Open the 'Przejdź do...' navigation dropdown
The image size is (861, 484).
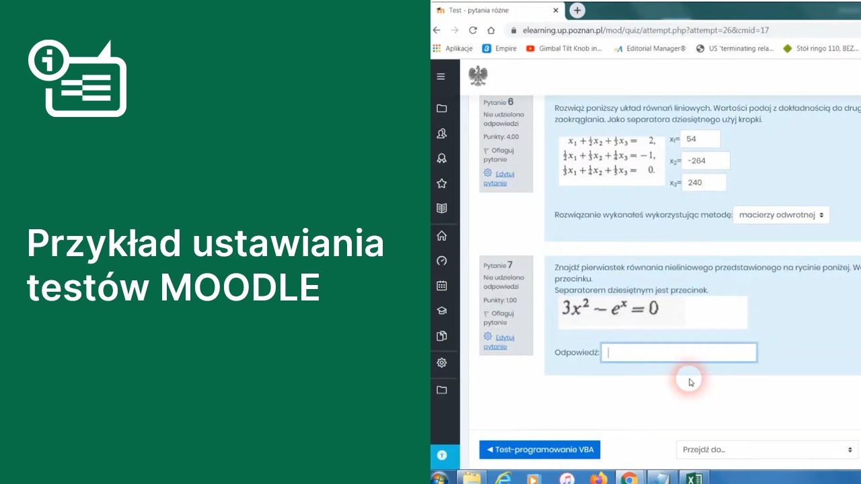tap(767, 450)
